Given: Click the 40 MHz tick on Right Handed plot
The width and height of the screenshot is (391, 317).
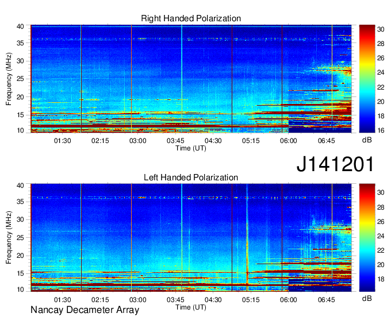Looking at the screenshot, I should click(x=20, y=26).
